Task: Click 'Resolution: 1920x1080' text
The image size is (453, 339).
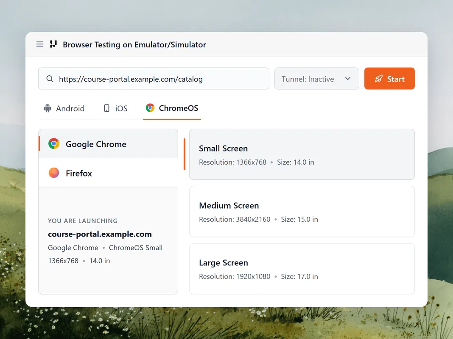Action: 235,276
